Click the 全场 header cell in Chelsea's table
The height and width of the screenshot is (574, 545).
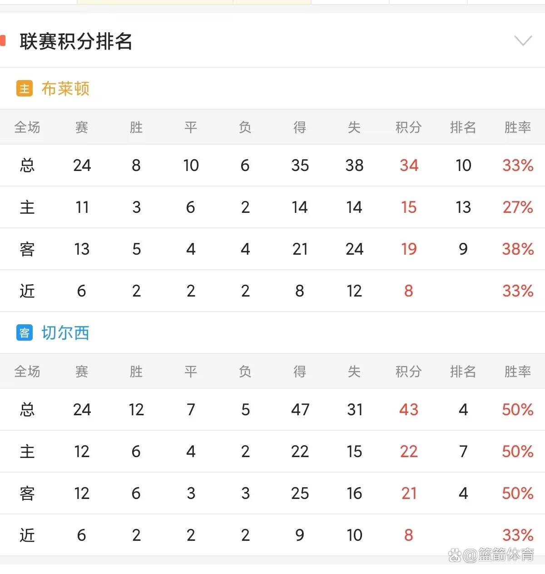[27, 372]
